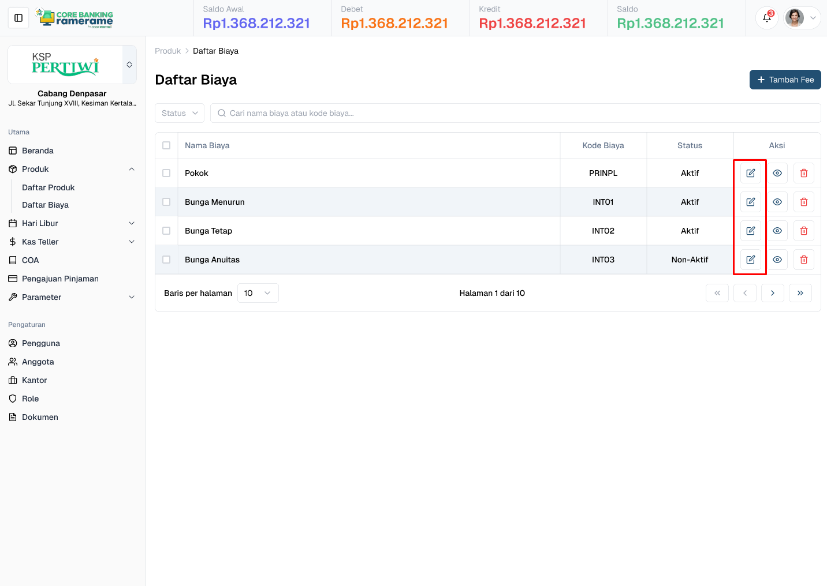Image resolution: width=827 pixels, height=586 pixels.
Task: Check the row checkbox next to Pokok
Action: click(166, 172)
